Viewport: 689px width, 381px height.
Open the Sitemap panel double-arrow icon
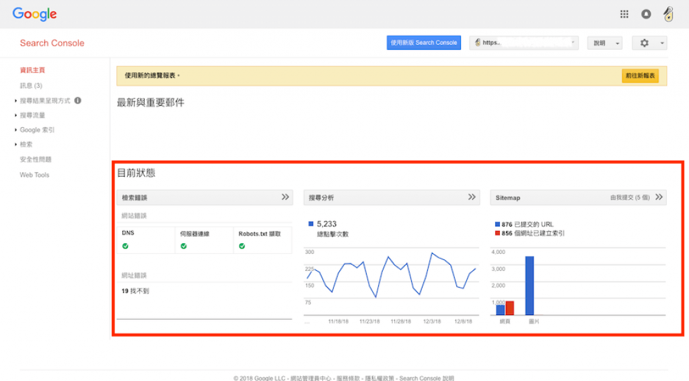click(x=659, y=197)
